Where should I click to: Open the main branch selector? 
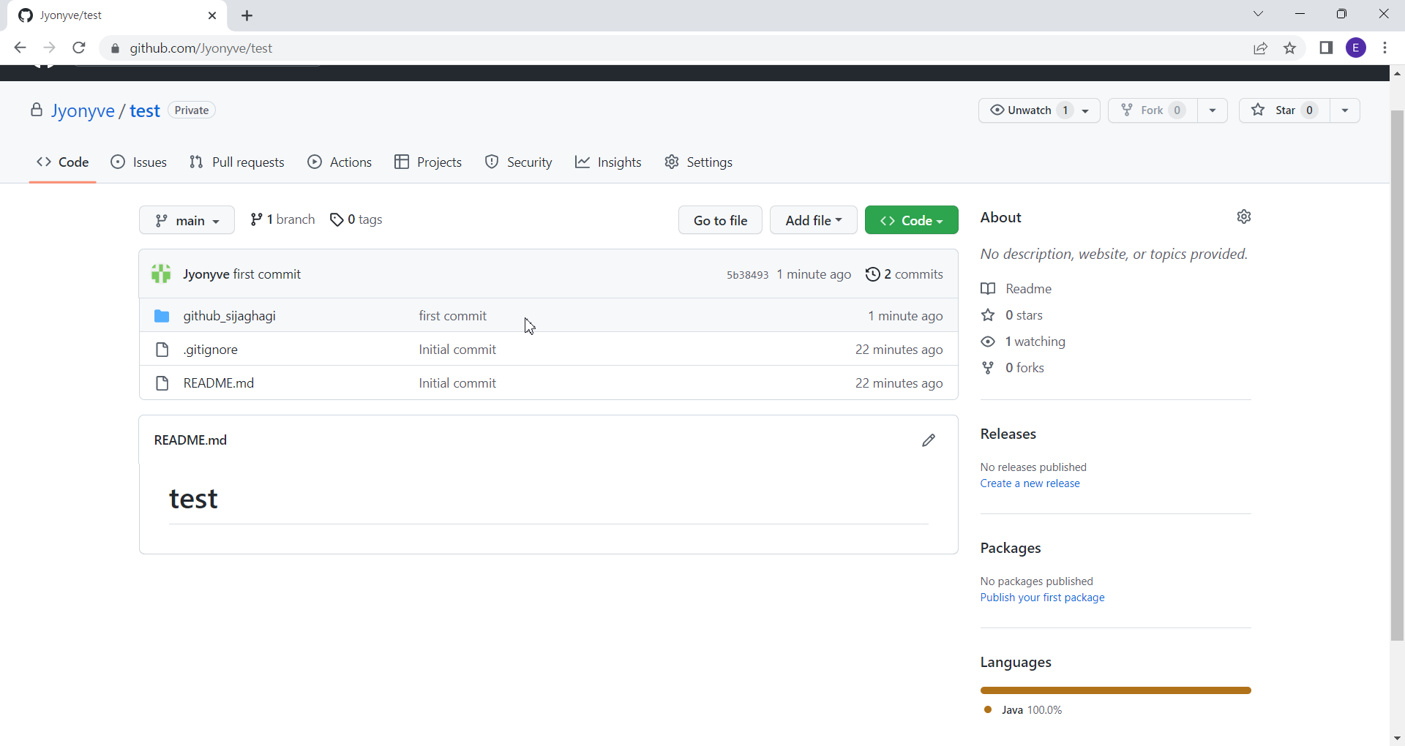(x=187, y=220)
